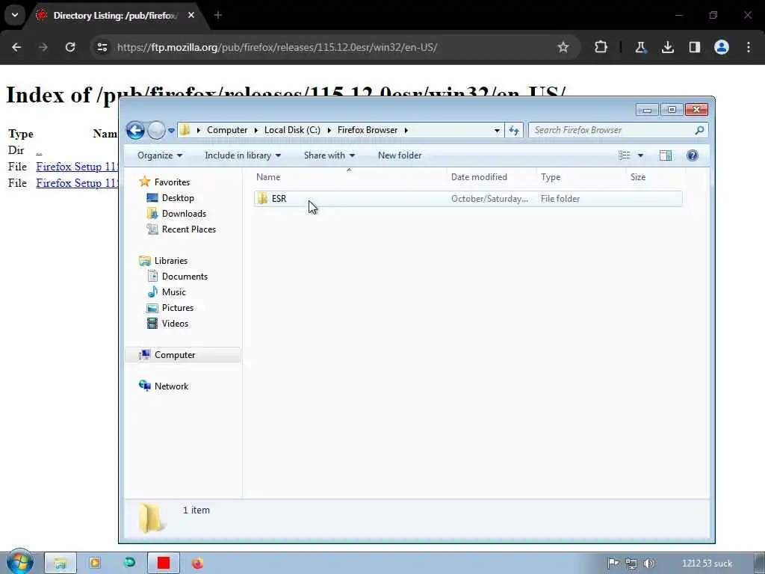This screenshot has height=574, width=765.
Task: Open Chrome Labs flask icon
Action: [640, 47]
